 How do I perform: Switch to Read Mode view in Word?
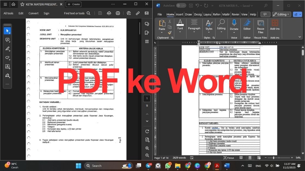(x=241, y=158)
